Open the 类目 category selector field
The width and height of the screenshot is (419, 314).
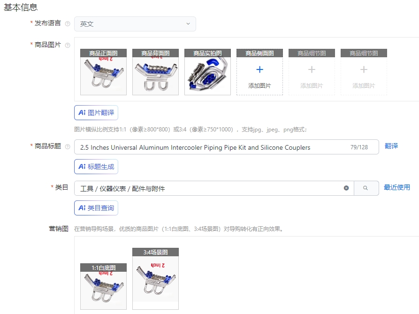click(x=214, y=188)
